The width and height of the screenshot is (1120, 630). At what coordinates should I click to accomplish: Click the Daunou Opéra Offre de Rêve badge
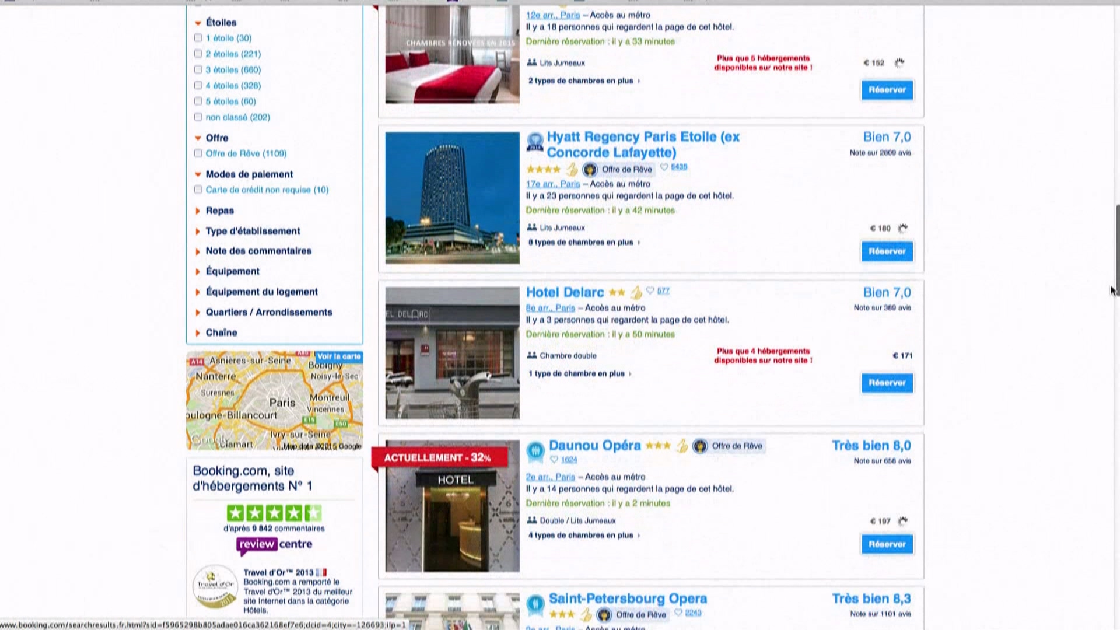pos(729,446)
